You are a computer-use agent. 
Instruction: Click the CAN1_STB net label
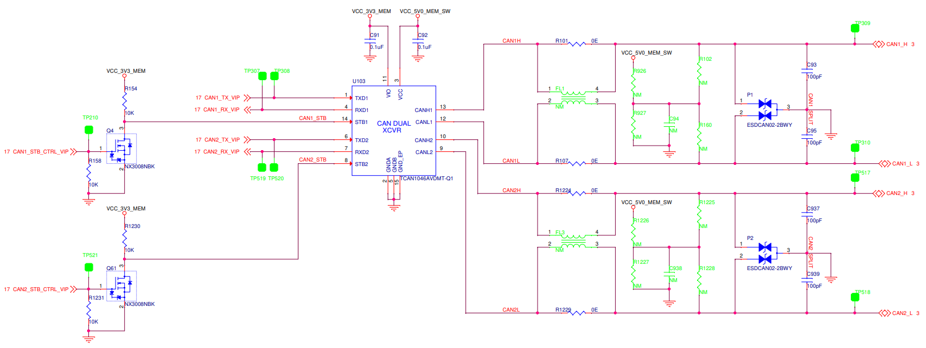pos(313,118)
